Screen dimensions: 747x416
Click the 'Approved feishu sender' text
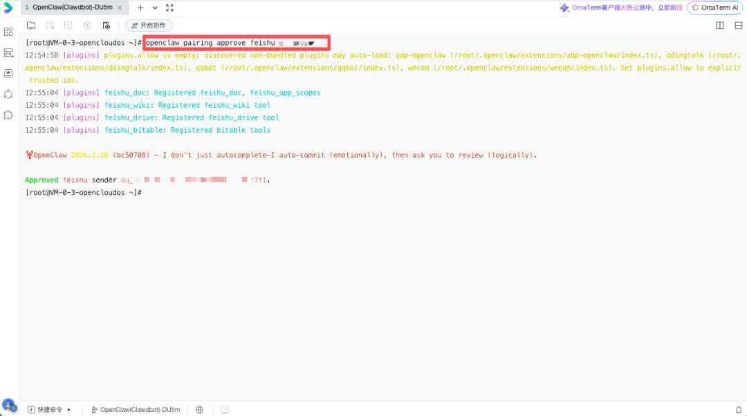point(71,180)
